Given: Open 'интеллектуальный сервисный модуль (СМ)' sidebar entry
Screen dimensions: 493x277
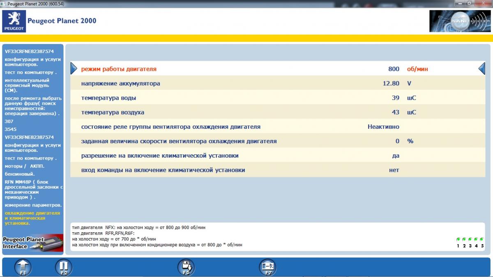Looking at the screenshot, I should (27, 85).
